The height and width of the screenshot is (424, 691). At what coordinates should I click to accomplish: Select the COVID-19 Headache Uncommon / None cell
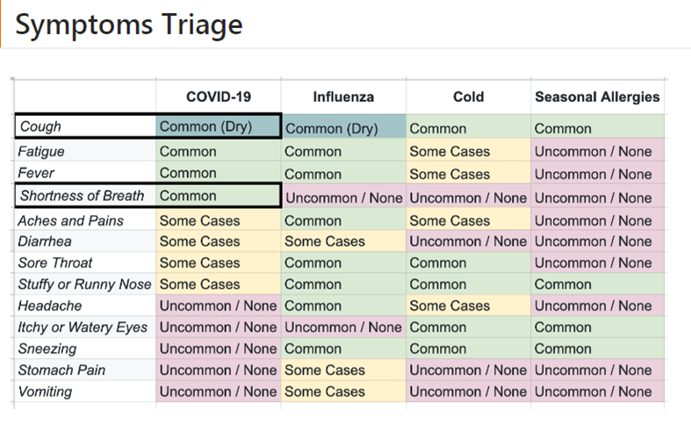(219, 305)
